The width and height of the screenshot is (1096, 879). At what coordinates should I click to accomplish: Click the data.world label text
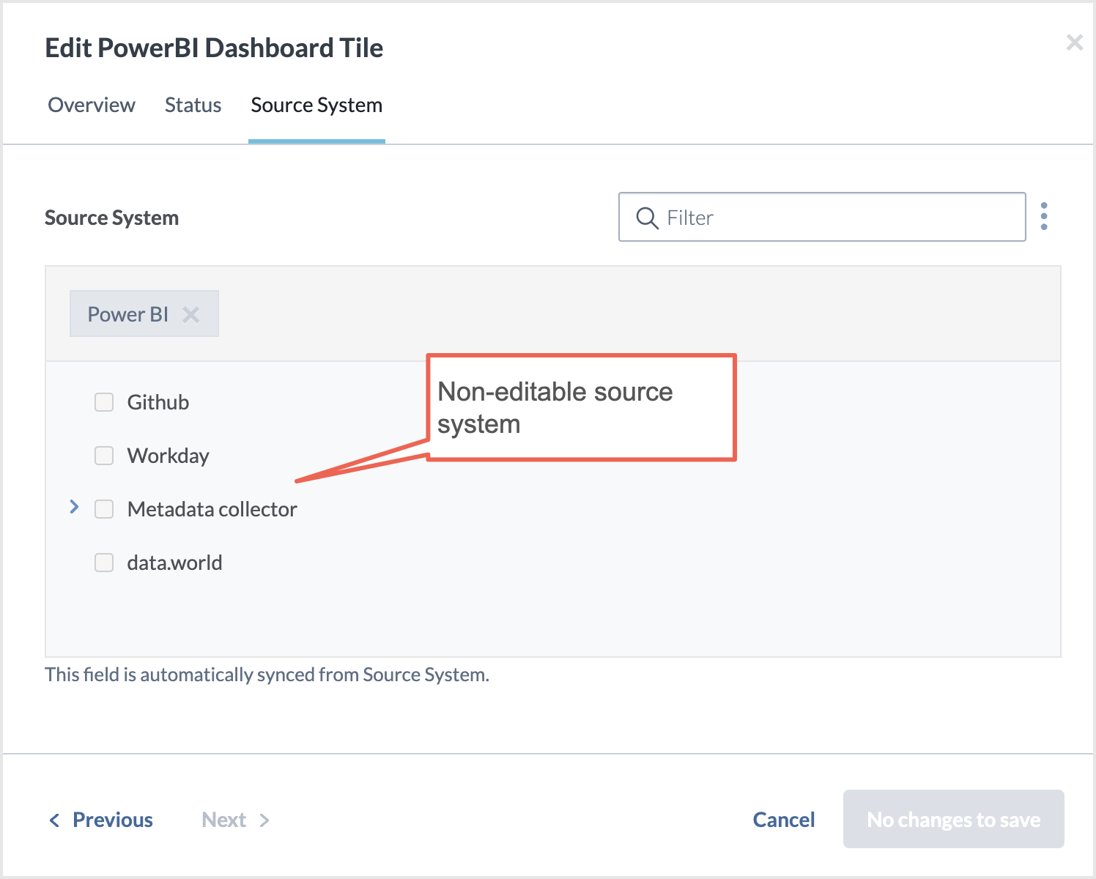tap(174, 563)
